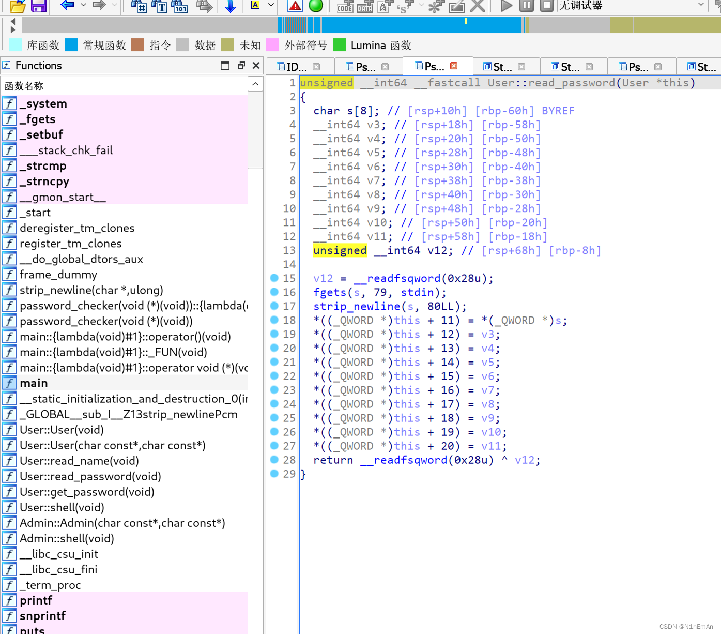Click the green circle status icon
The width and height of the screenshot is (721, 634).
point(316,5)
